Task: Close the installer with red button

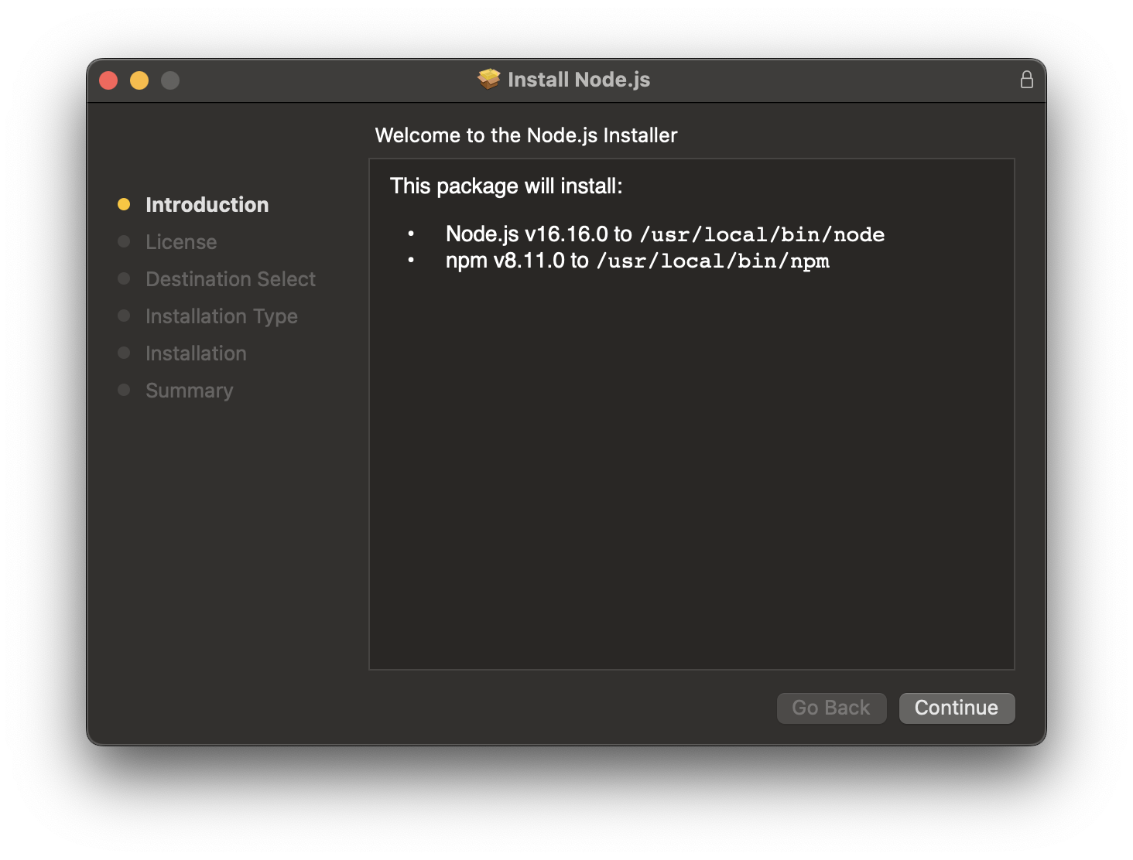Action: pos(108,80)
